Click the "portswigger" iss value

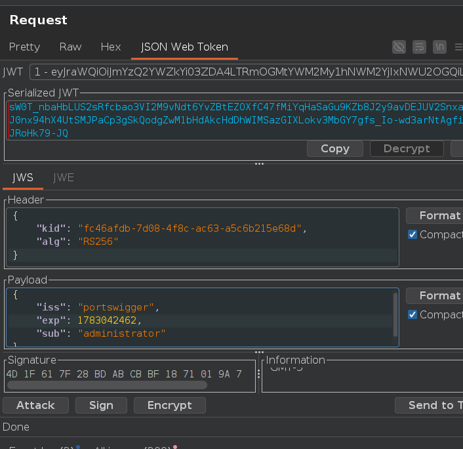pos(115,307)
